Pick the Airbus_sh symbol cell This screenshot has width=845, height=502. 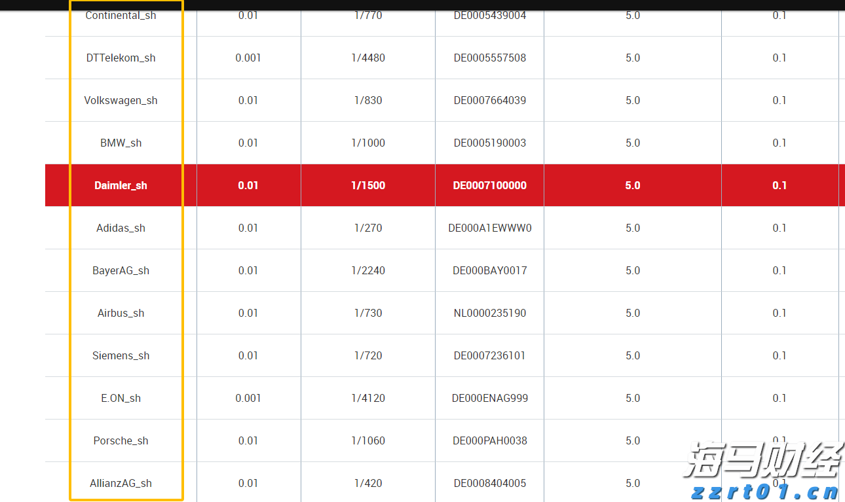click(x=121, y=313)
